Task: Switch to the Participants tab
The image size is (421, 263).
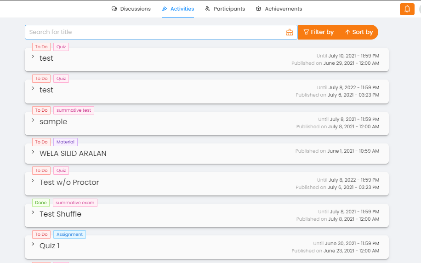Action: [225, 9]
